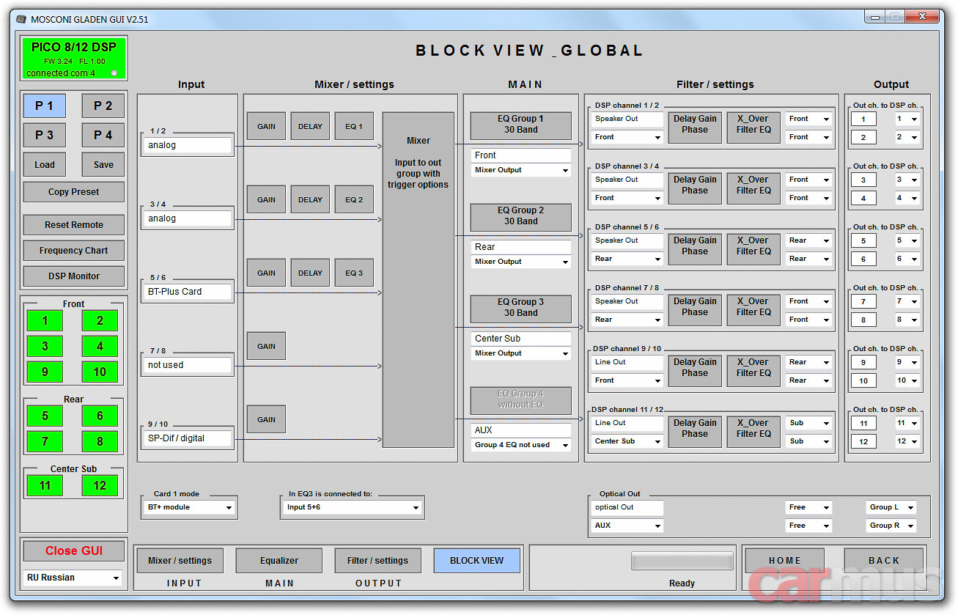Screen dimensions: 958x615
Task: Open In EQ3 connected to Input 5+6 dropdown
Action: point(353,507)
